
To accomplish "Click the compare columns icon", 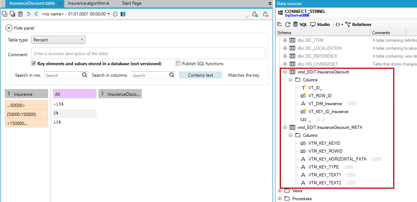I will point(123,14).
